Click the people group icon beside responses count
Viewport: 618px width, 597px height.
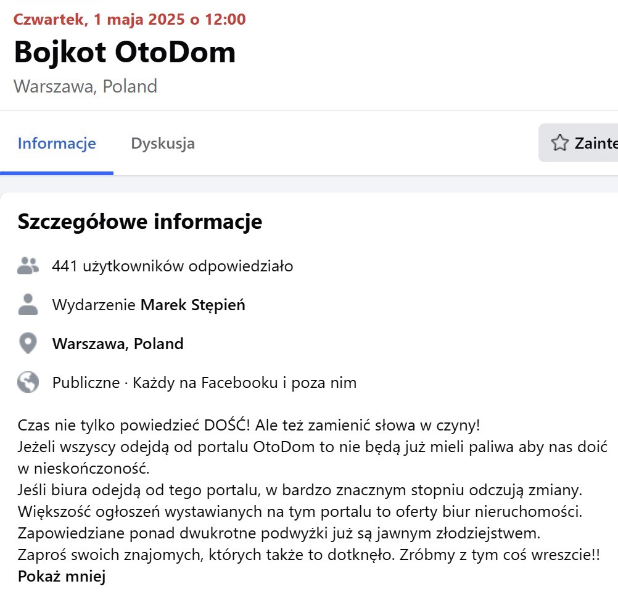(x=28, y=266)
